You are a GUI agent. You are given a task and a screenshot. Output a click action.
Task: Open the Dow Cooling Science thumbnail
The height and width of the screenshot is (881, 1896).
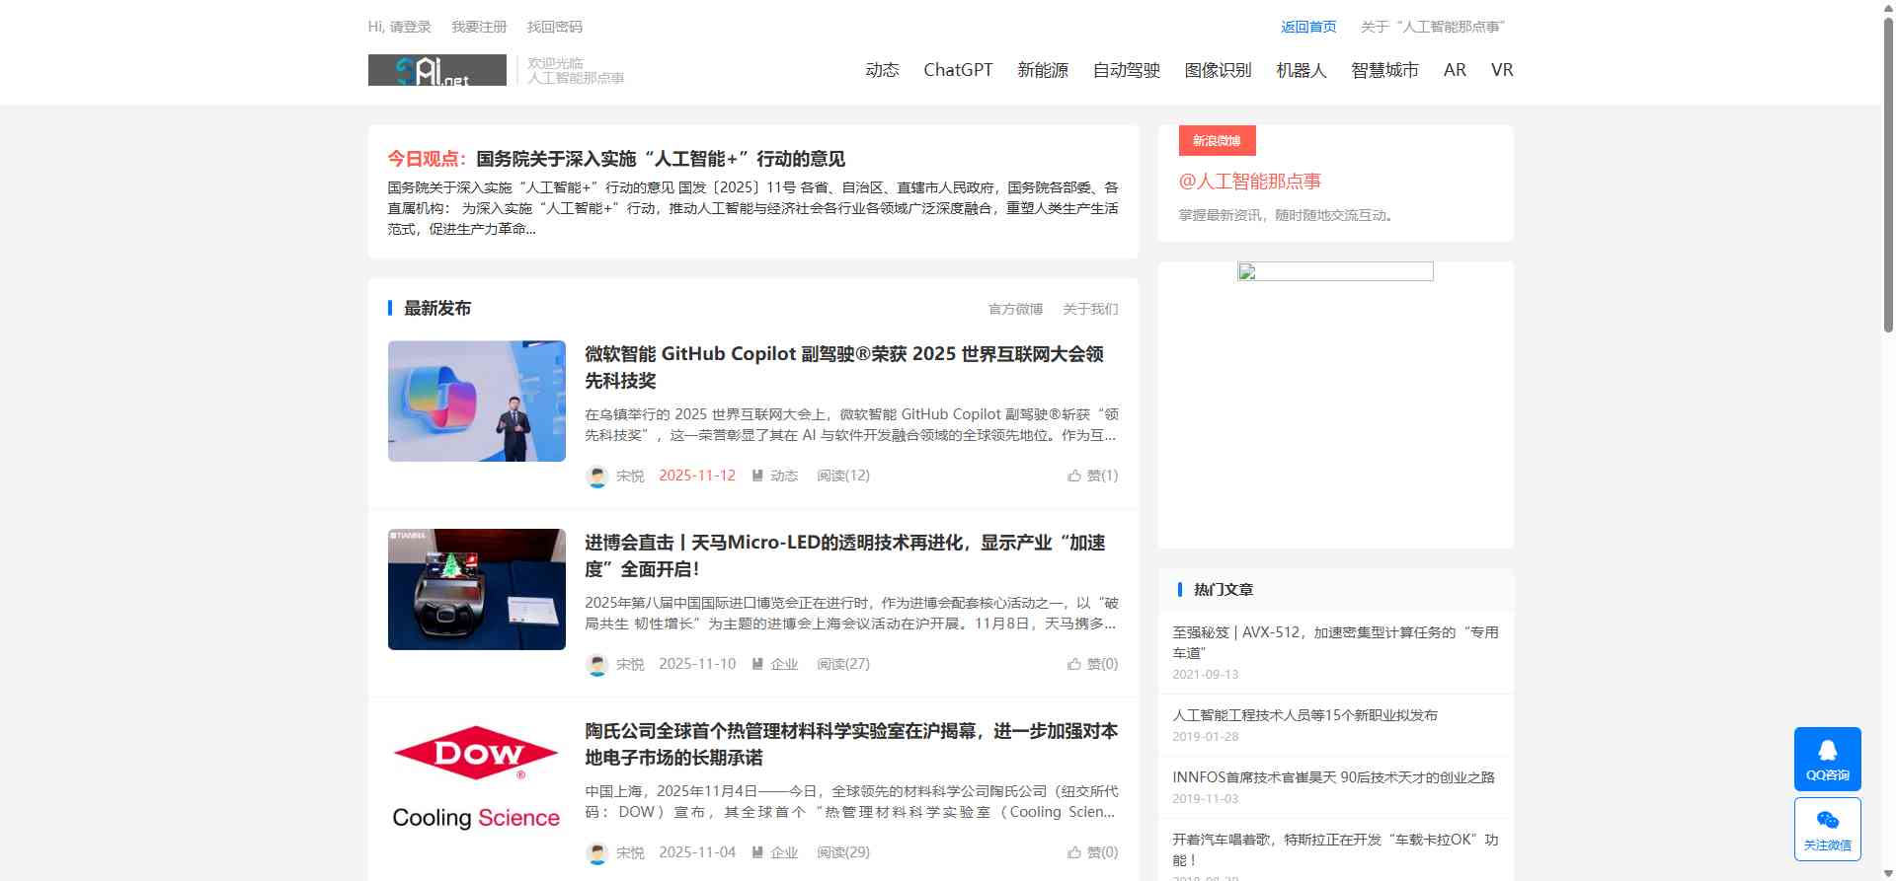(477, 778)
